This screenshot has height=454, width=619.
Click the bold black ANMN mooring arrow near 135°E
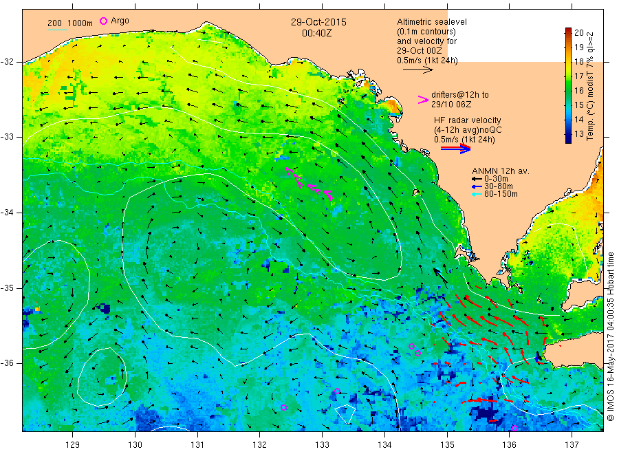tap(441, 275)
